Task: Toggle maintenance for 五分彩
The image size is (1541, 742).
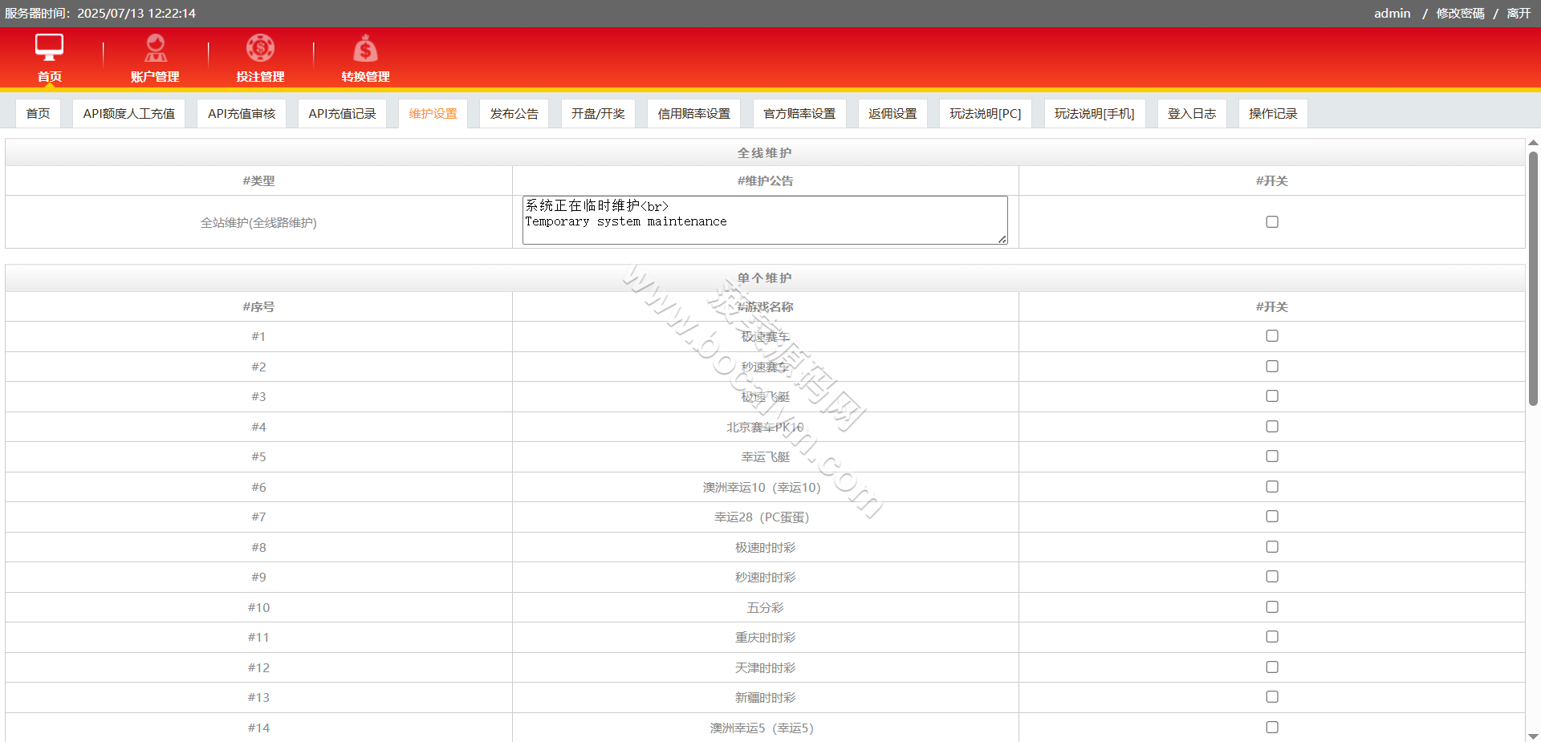Action: (1272, 607)
